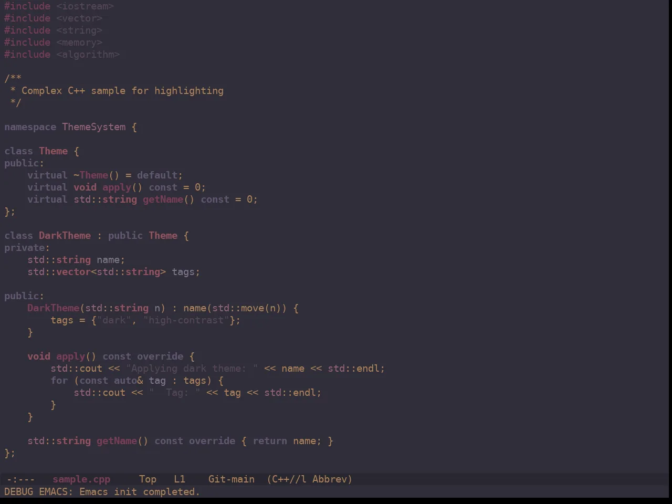Click 'getName' in the virtual declaration line
The image size is (672, 504).
163,199
